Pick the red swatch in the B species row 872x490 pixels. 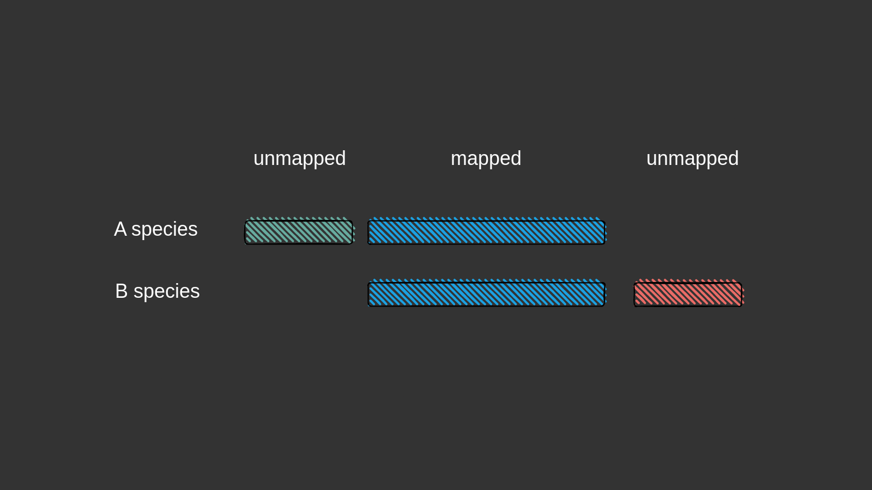click(688, 293)
